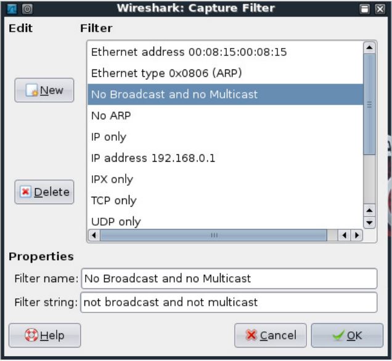This screenshot has width=392, height=361.
Task: Select the 'IPX only' filter
Action: tap(225, 179)
